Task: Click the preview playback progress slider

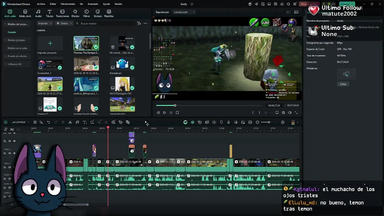Action: [209, 106]
